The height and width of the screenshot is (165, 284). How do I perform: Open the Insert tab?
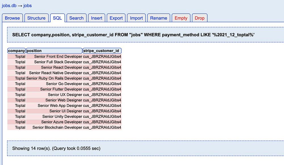(x=97, y=18)
